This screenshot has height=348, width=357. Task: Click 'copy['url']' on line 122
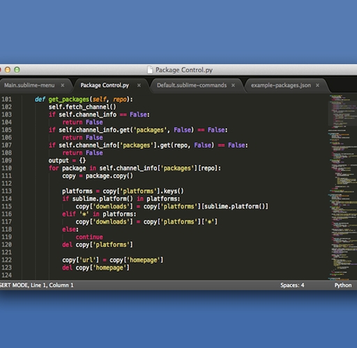[80, 260]
